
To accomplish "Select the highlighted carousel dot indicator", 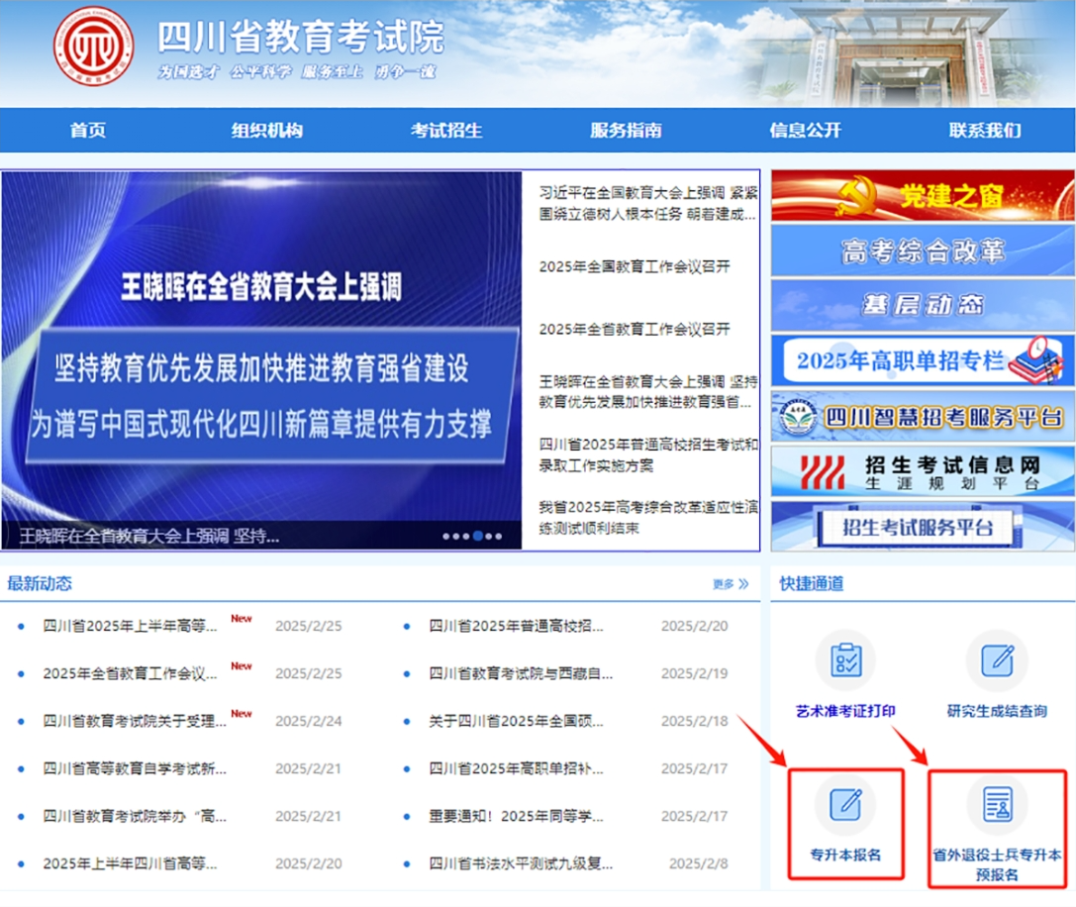I will click(478, 537).
